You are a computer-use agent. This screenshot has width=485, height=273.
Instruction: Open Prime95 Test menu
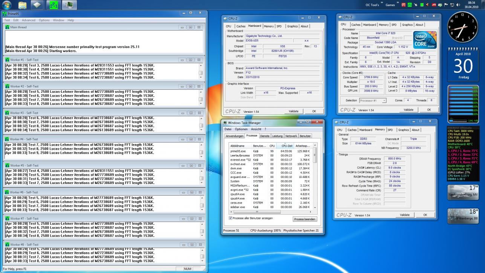pyautogui.click(x=7, y=20)
